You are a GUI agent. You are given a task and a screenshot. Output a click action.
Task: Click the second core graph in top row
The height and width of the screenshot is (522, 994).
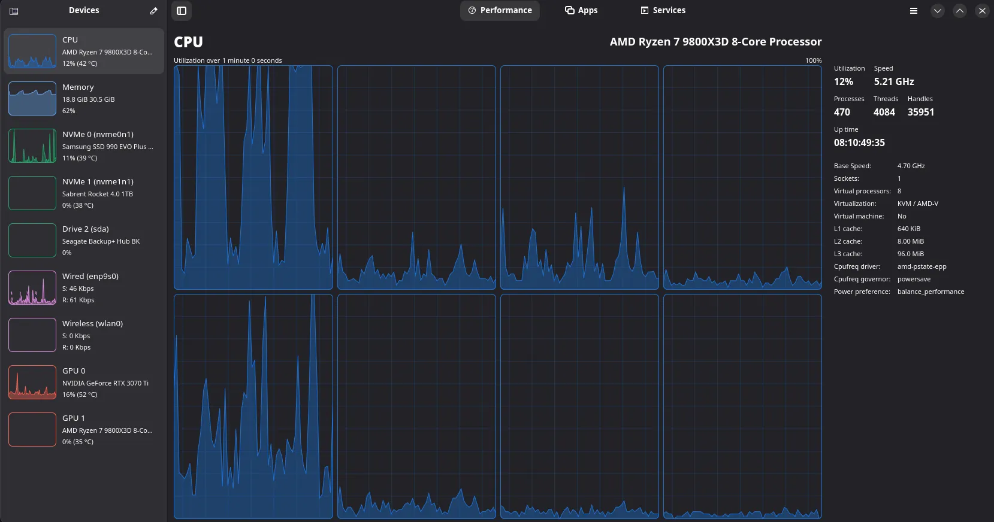click(416, 178)
